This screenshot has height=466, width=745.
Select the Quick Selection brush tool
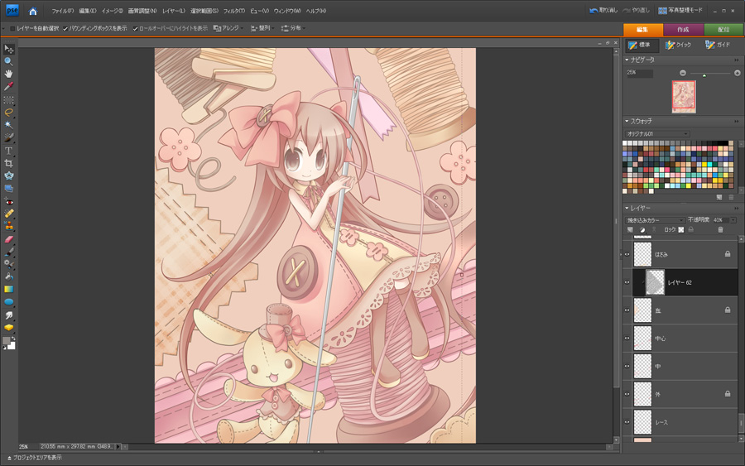coord(8,137)
